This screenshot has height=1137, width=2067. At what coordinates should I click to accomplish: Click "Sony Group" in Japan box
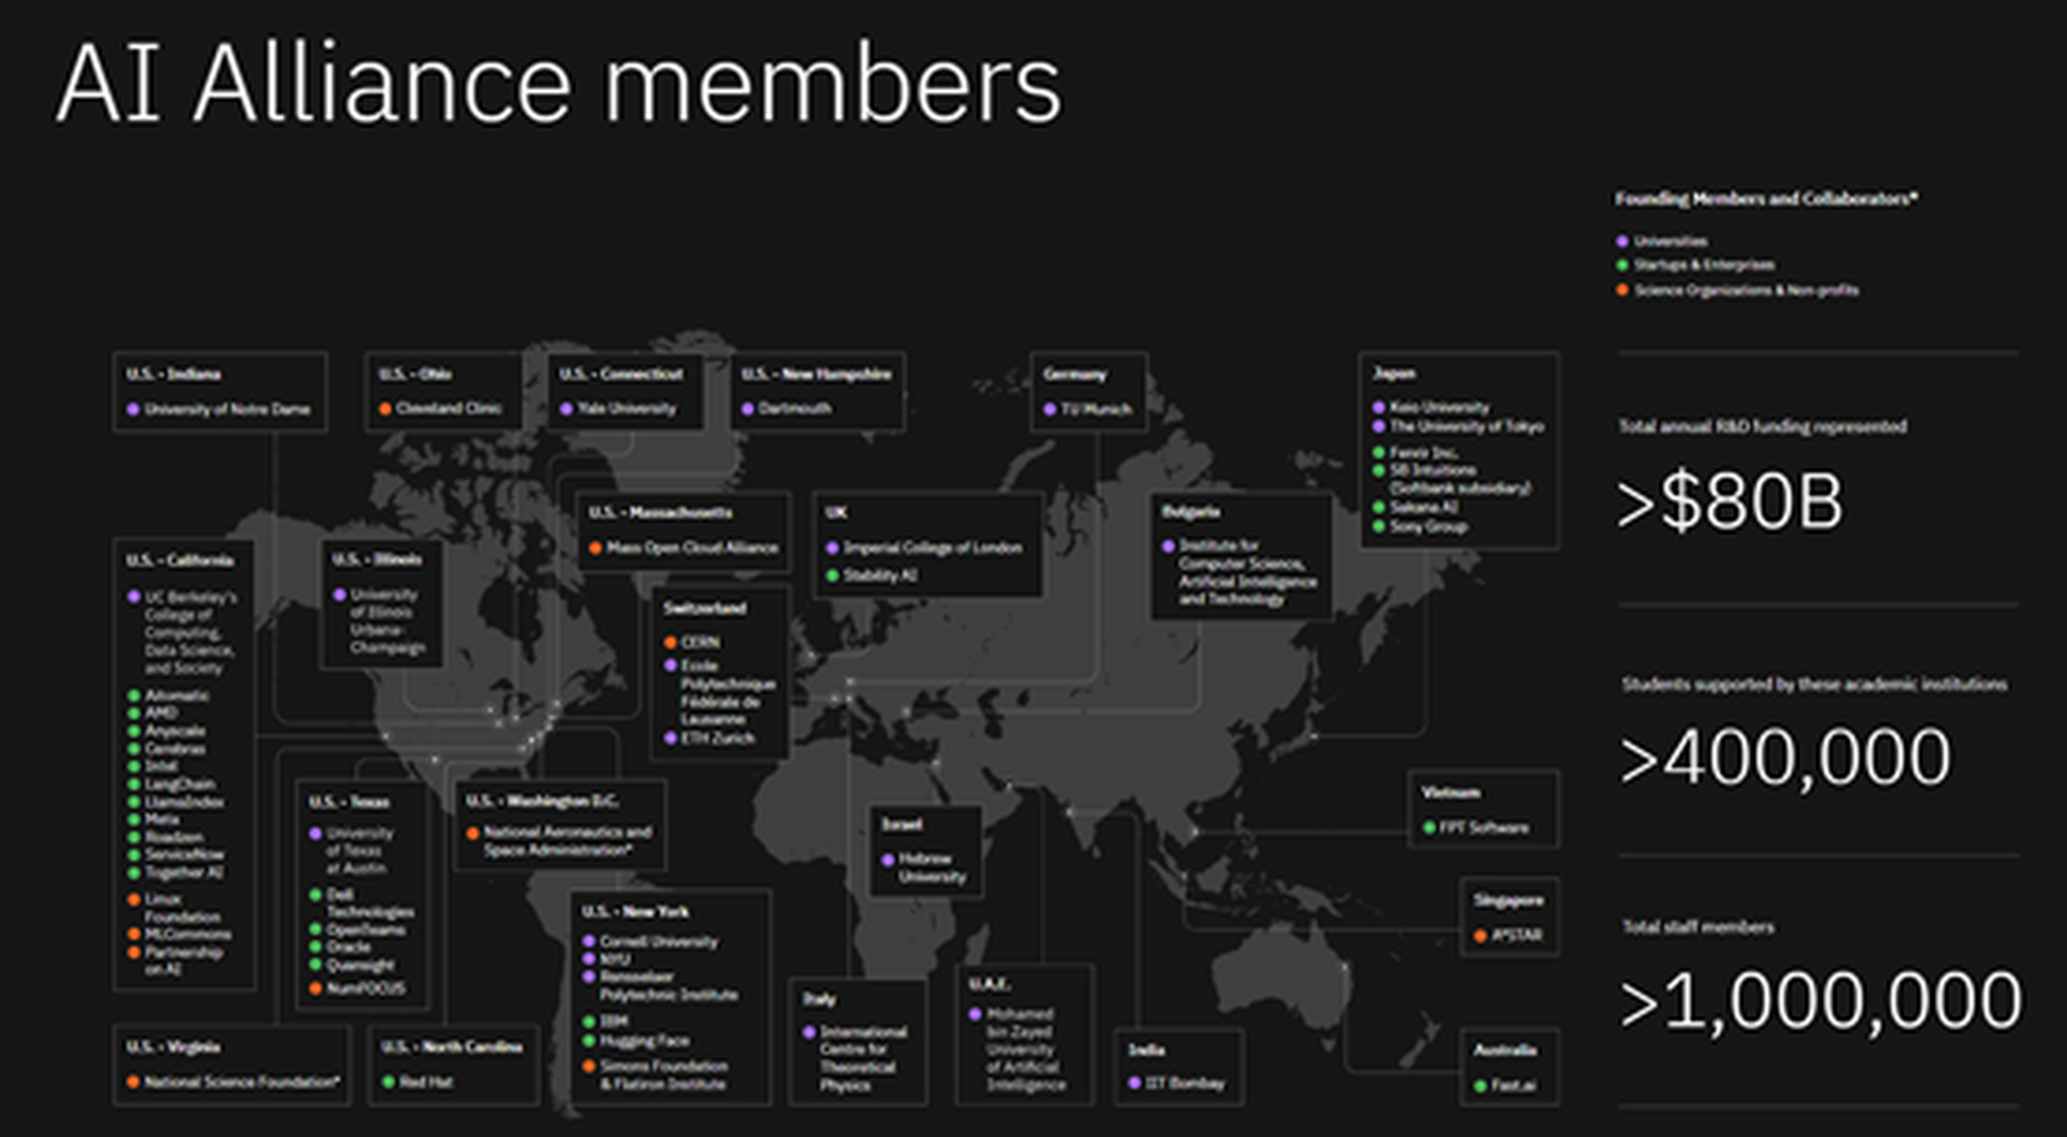click(x=1429, y=527)
